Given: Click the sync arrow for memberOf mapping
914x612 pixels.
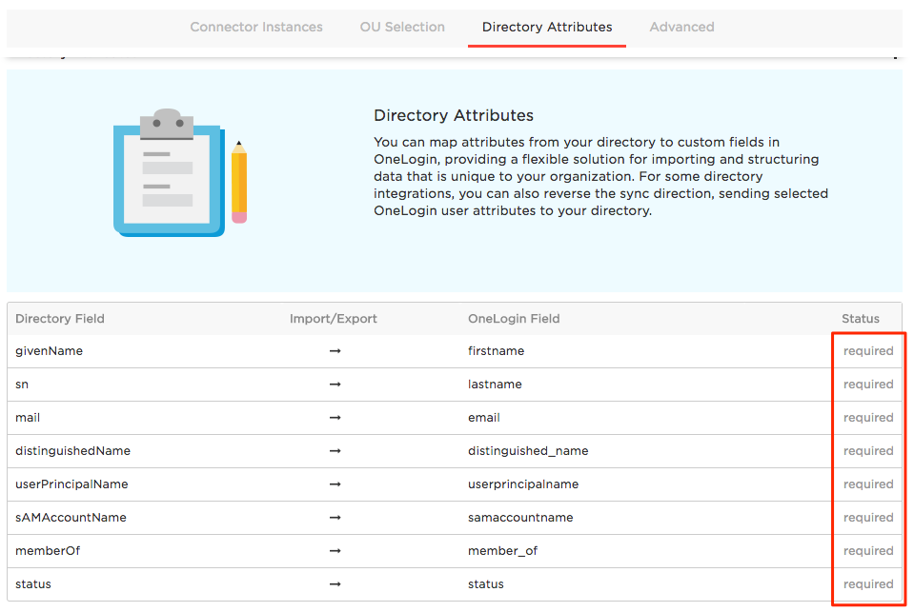Looking at the screenshot, I should click(335, 550).
